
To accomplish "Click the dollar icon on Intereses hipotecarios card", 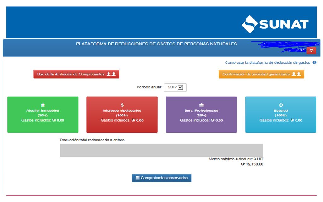I will [x=122, y=105].
